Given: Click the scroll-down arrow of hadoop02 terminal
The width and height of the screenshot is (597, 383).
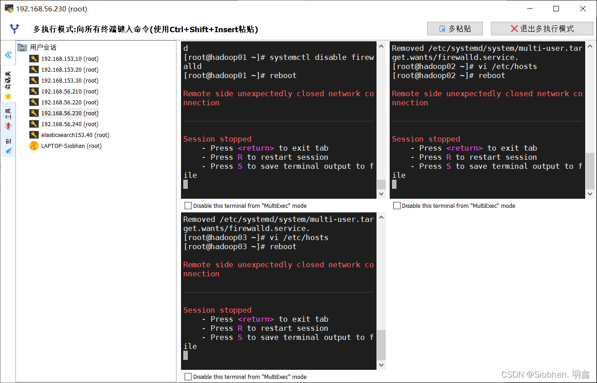Looking at the screenshot, I should click(x=590, y=194).
